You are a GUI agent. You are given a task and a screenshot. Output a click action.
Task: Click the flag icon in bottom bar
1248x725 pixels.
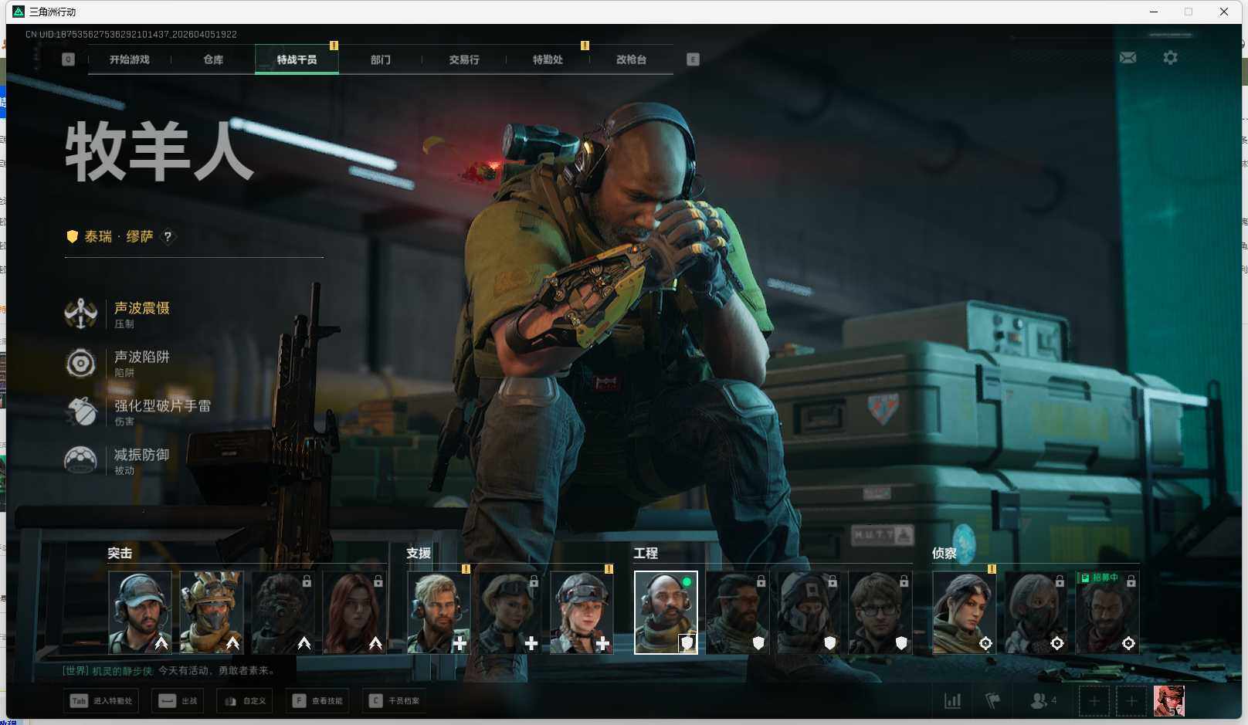pos(993,701)
